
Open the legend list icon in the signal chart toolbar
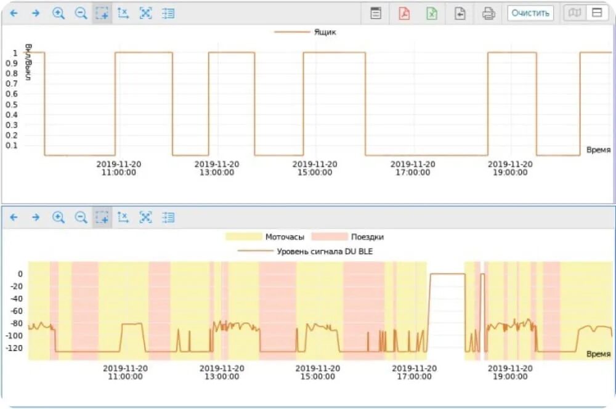[168, 217]
